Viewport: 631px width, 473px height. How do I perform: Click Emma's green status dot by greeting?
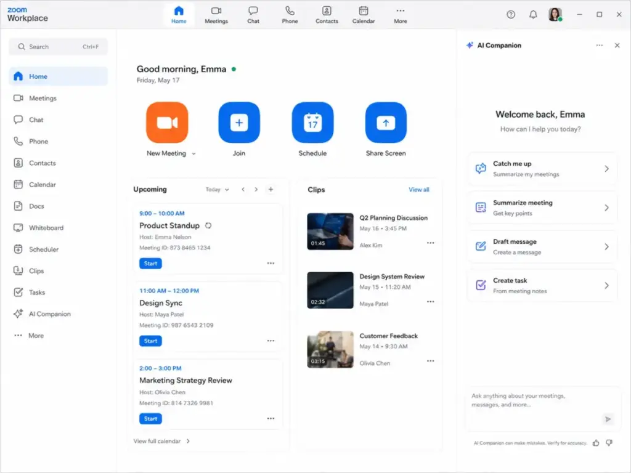coord(234,69)
